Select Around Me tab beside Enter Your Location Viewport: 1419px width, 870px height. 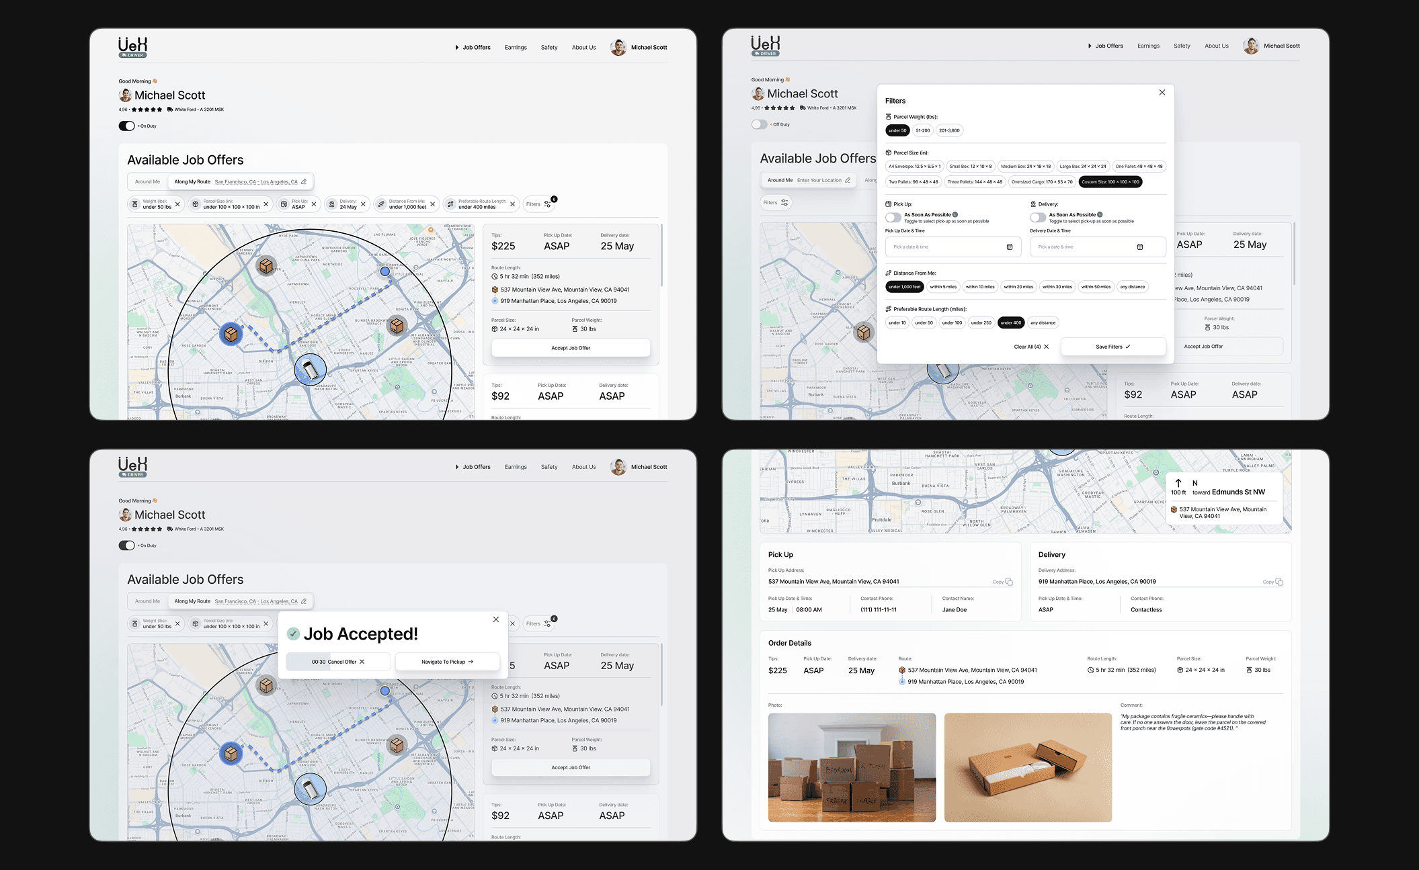click(x=780, y=180)
